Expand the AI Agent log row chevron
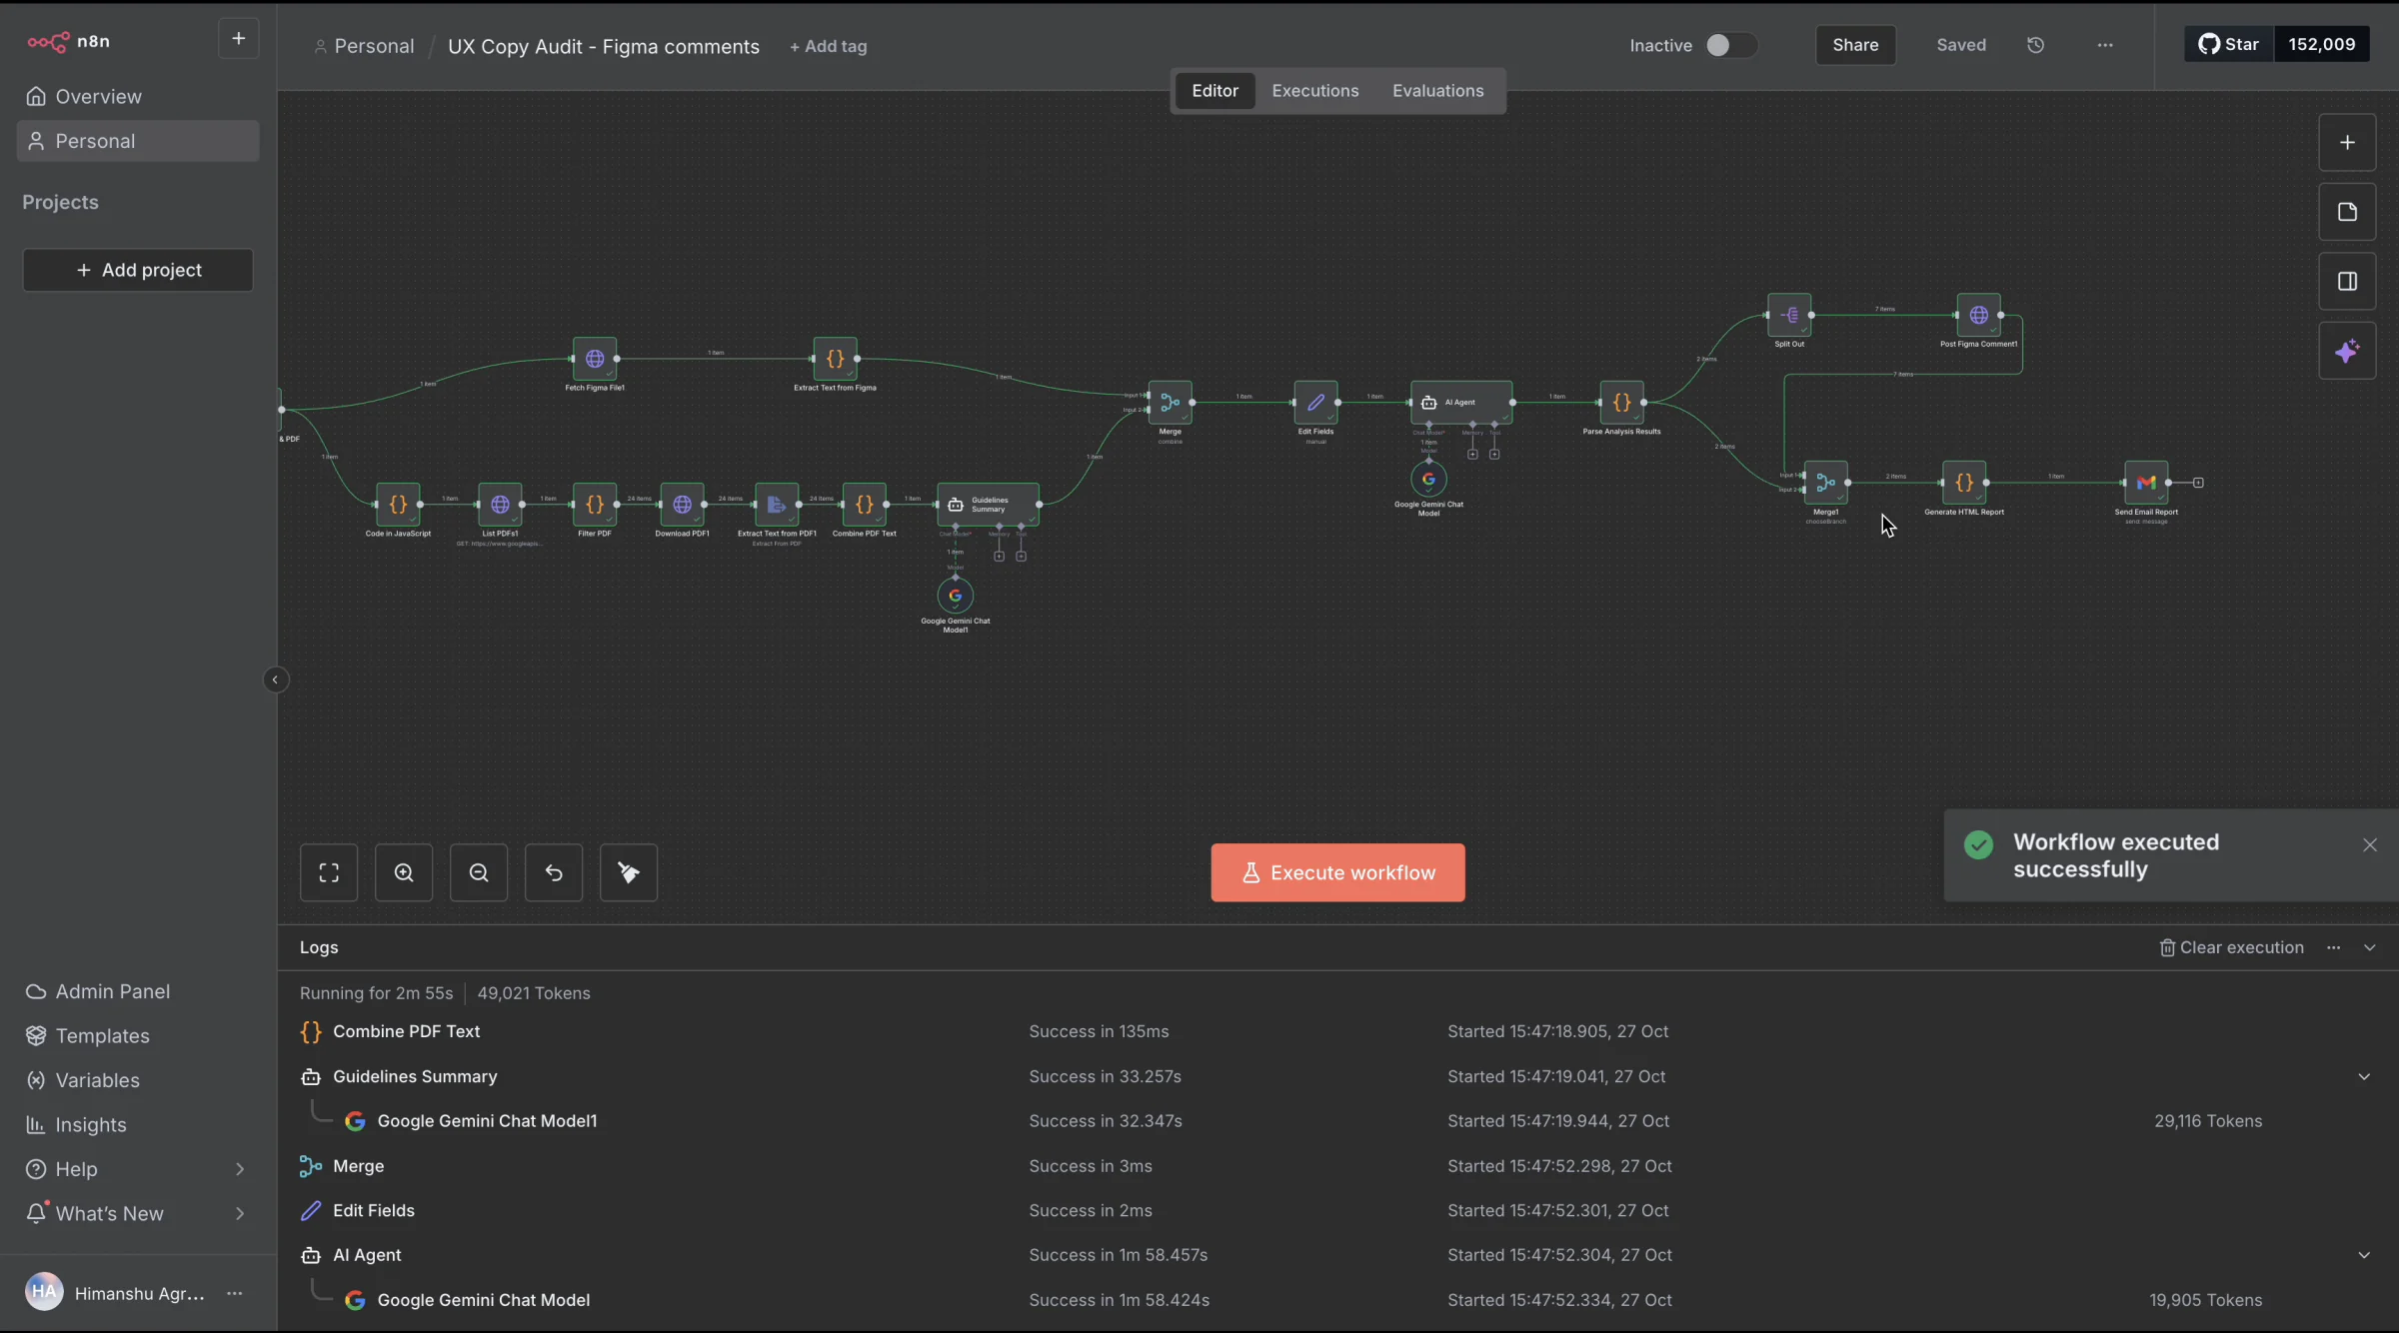This screenshot has width=2399, height=1333. point(2364,1255)
